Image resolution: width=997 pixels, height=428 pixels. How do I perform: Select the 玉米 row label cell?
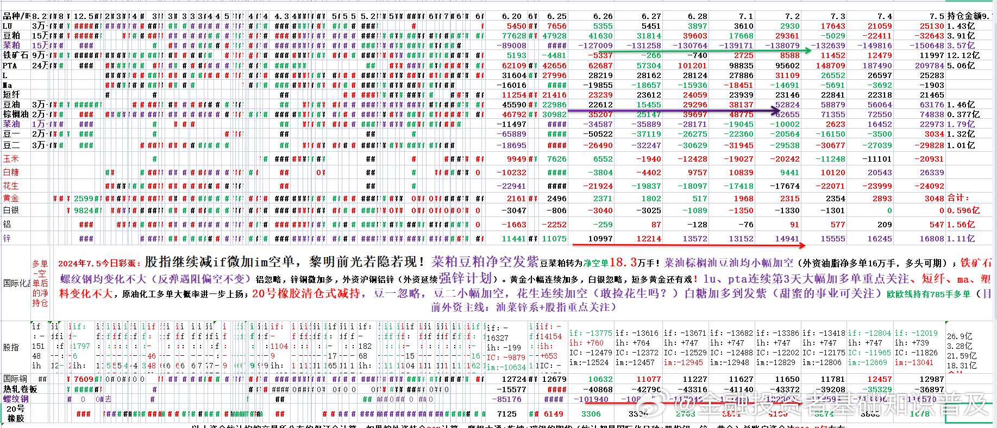tap(16, 159)
